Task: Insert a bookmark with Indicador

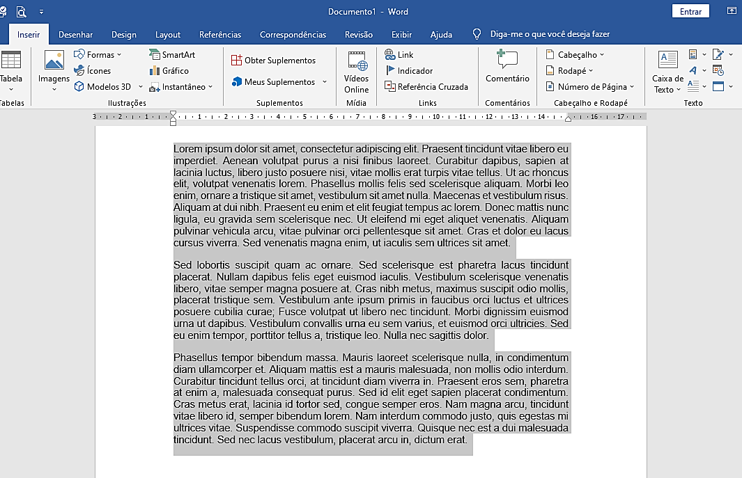Action: pyautogui.click(x=410, y=71)
